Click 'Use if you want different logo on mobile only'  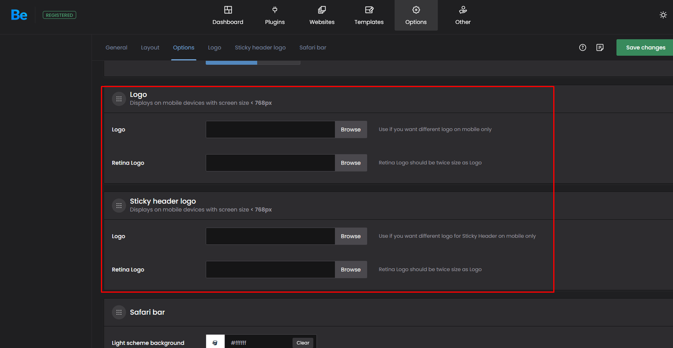pyautogui.click(x=435, y=129)
